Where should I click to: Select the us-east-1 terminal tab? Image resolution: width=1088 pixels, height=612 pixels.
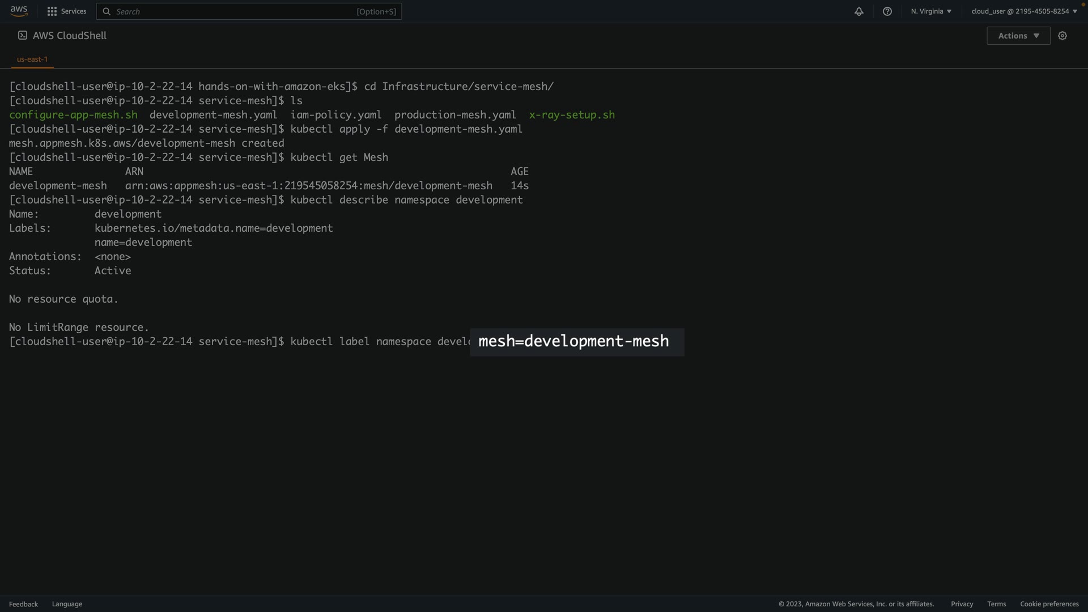[x=32, y=59]
